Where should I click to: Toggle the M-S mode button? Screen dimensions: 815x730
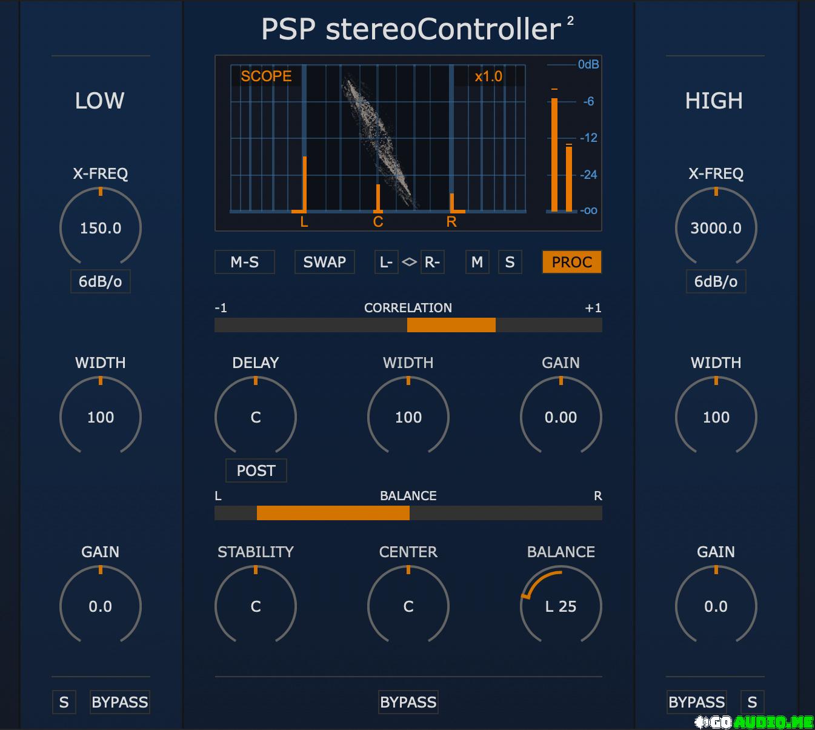(245, 263)
